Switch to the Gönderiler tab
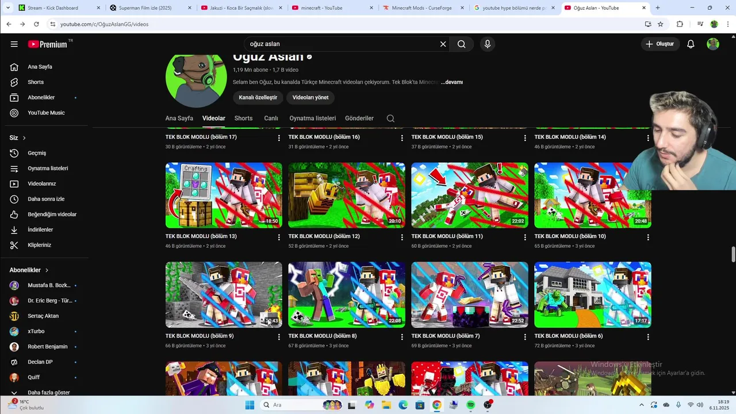736x414 pixels. pos(359,118)
